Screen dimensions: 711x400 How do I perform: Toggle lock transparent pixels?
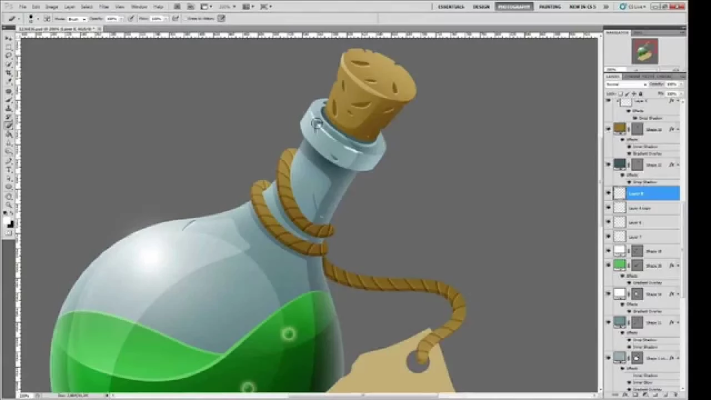pos(620,93)
